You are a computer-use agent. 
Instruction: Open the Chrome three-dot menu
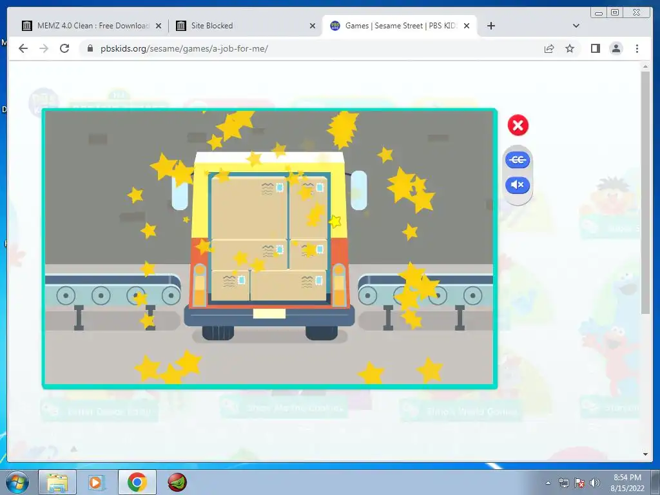pos(637,48)
